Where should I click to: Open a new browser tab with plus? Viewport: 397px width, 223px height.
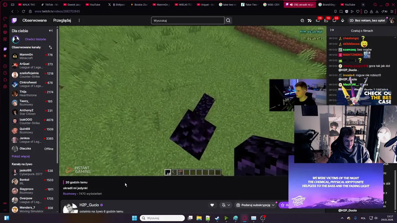click(363, 5)
